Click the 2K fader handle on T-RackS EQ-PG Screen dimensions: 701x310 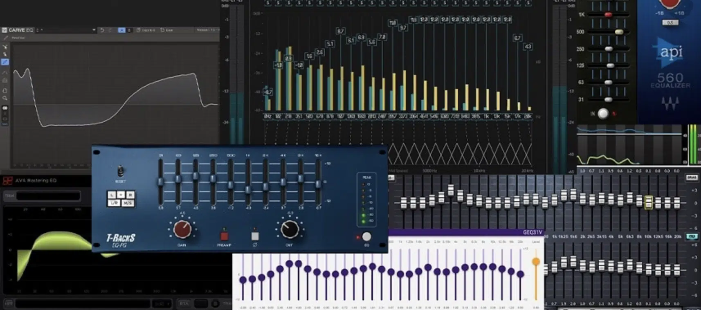click(265, 186)
